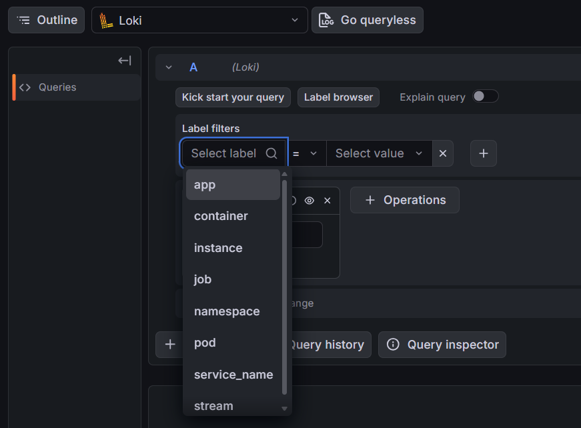Choose namespace from the label list
Screen dimensions: 581x428
coord(233,311)
